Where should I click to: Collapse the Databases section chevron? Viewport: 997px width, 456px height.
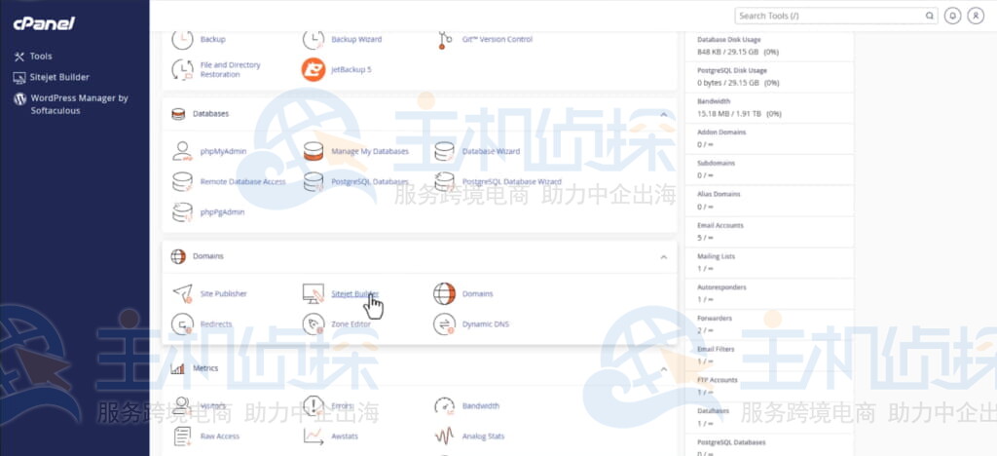(664, 114)
